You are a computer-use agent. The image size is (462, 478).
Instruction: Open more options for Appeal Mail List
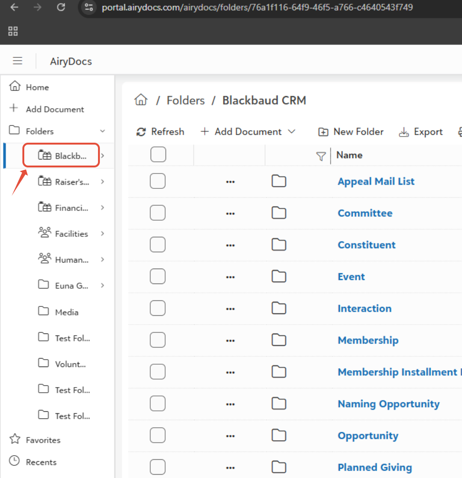tap(231, 182)
